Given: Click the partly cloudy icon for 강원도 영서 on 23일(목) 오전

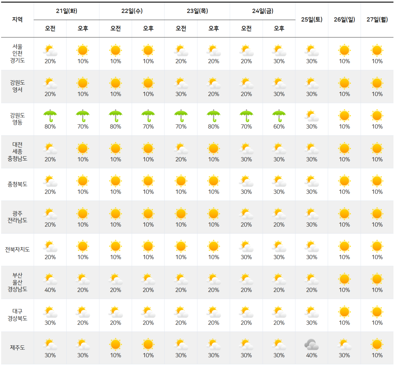Looking at the screenshot, I should click(x=181, y=83).
